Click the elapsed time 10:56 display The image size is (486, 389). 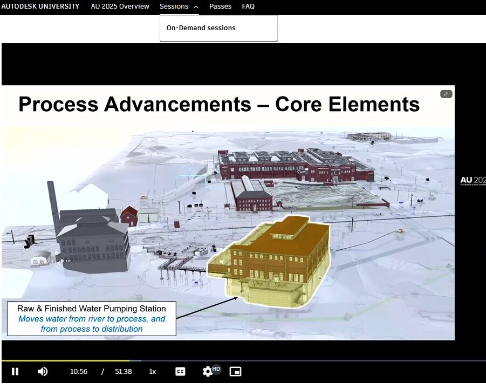click(79, 371)
